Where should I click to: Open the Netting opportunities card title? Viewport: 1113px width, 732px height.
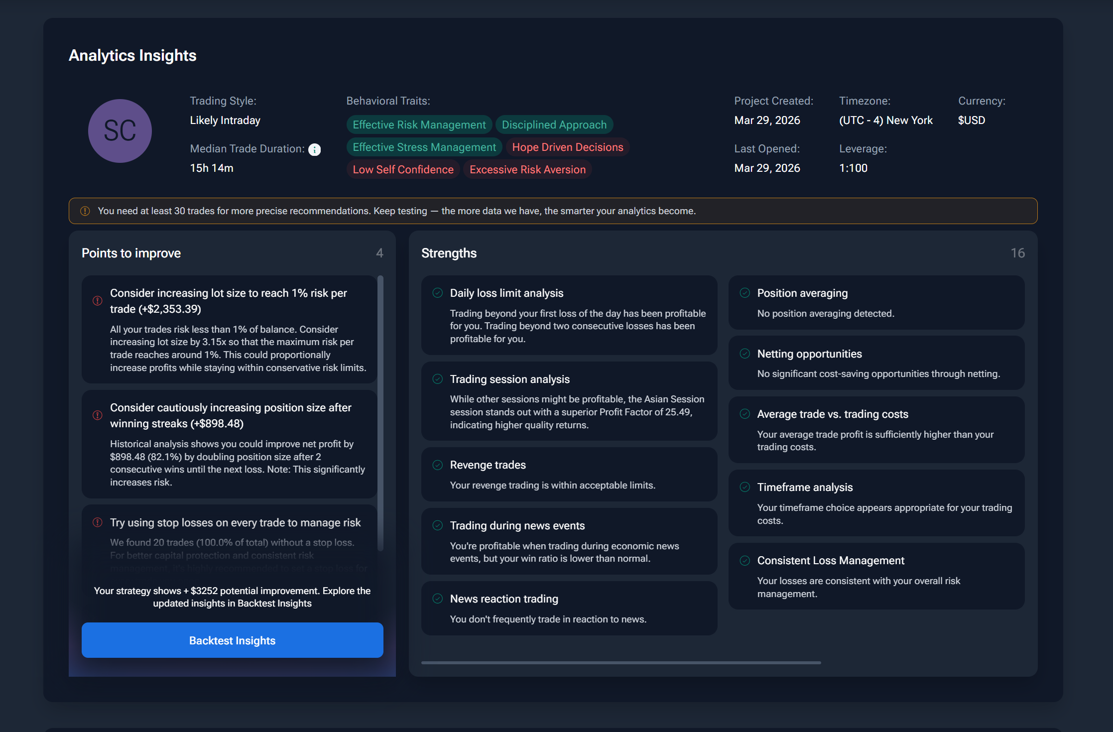[x=810, y=354]
